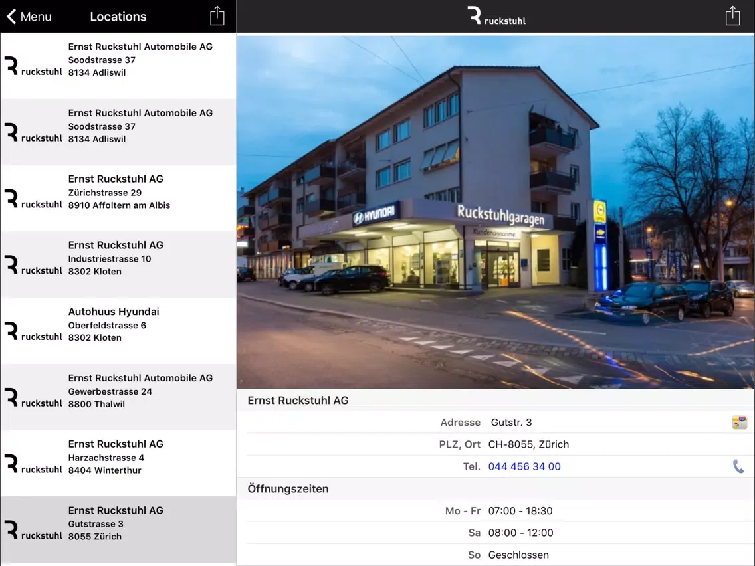This screenshot has width=755, height=566.
Task: Select first Soodstrasse 37 Adliswil location
Action: tap(118, 66)
